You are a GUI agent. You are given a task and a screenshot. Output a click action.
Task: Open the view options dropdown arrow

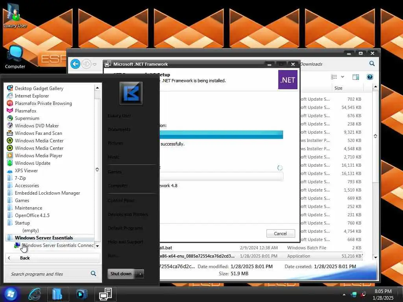343,77
